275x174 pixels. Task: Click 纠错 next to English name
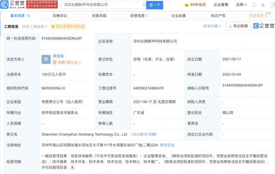pyautogui.click(x=152, y=134)
